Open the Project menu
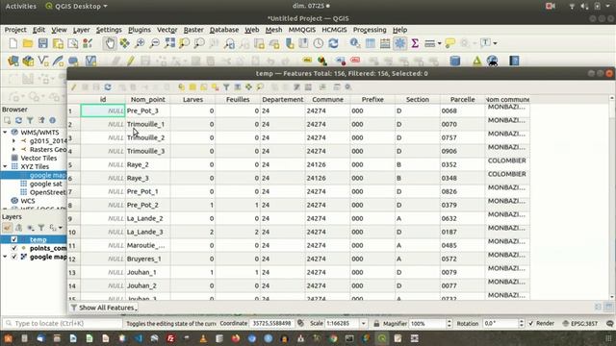 coord(15,30)
